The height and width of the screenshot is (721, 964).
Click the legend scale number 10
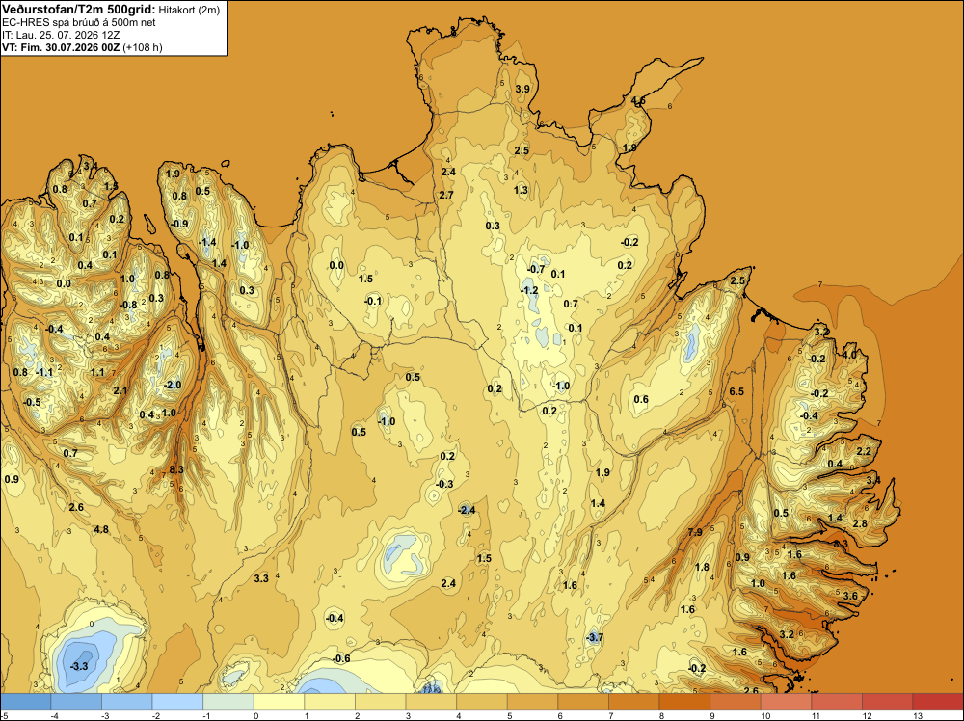click(x=765, y=715)
